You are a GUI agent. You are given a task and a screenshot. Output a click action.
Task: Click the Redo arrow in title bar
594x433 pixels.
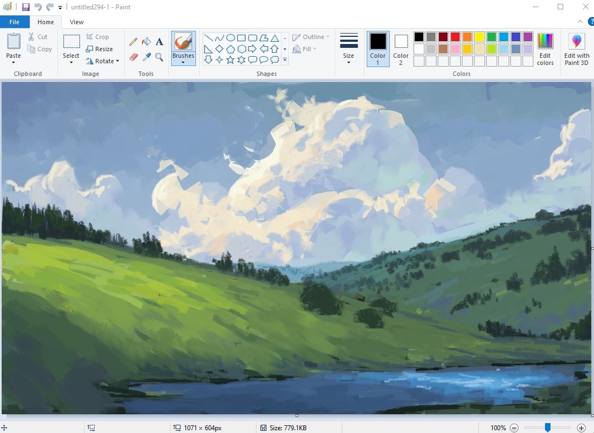[50, 7]
